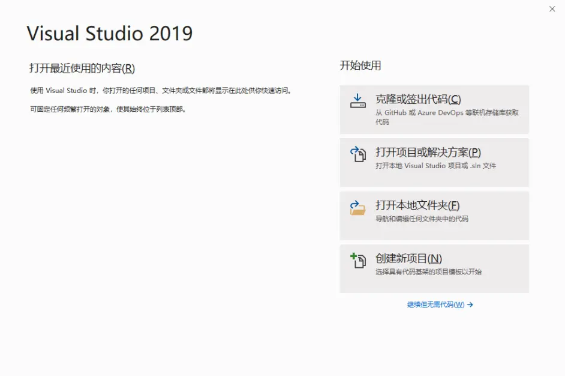565x376 pixels.
Task: Select the 创建新项目(N) title
Action: click(408, 258)
